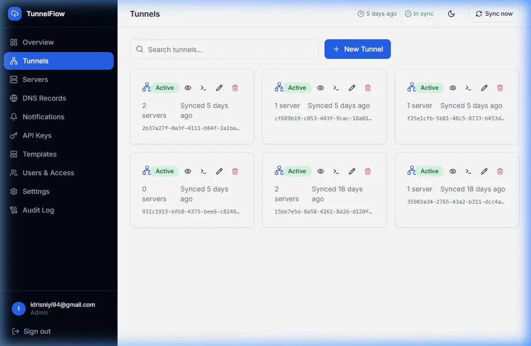Viewport: 531px width, 346px height.
Task: Click the TunnelFlow logo icon
Action: click(15, 14)
